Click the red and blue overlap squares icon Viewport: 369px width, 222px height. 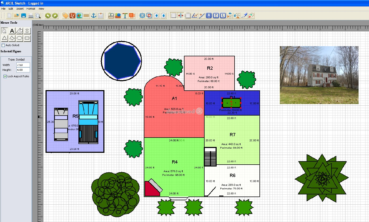coord(149,16)
